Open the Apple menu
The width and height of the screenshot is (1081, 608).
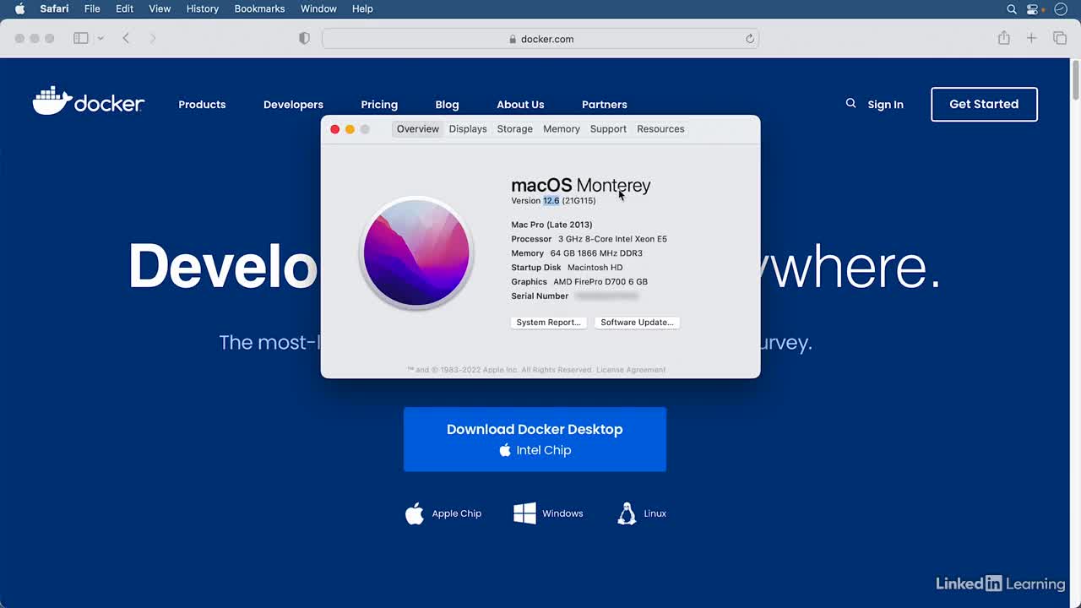(x=19, y=8)
